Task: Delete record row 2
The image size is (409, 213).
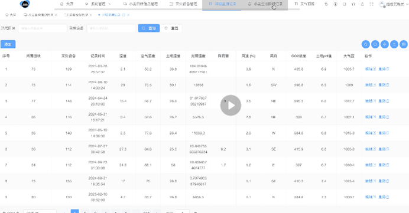Action: 384,85
